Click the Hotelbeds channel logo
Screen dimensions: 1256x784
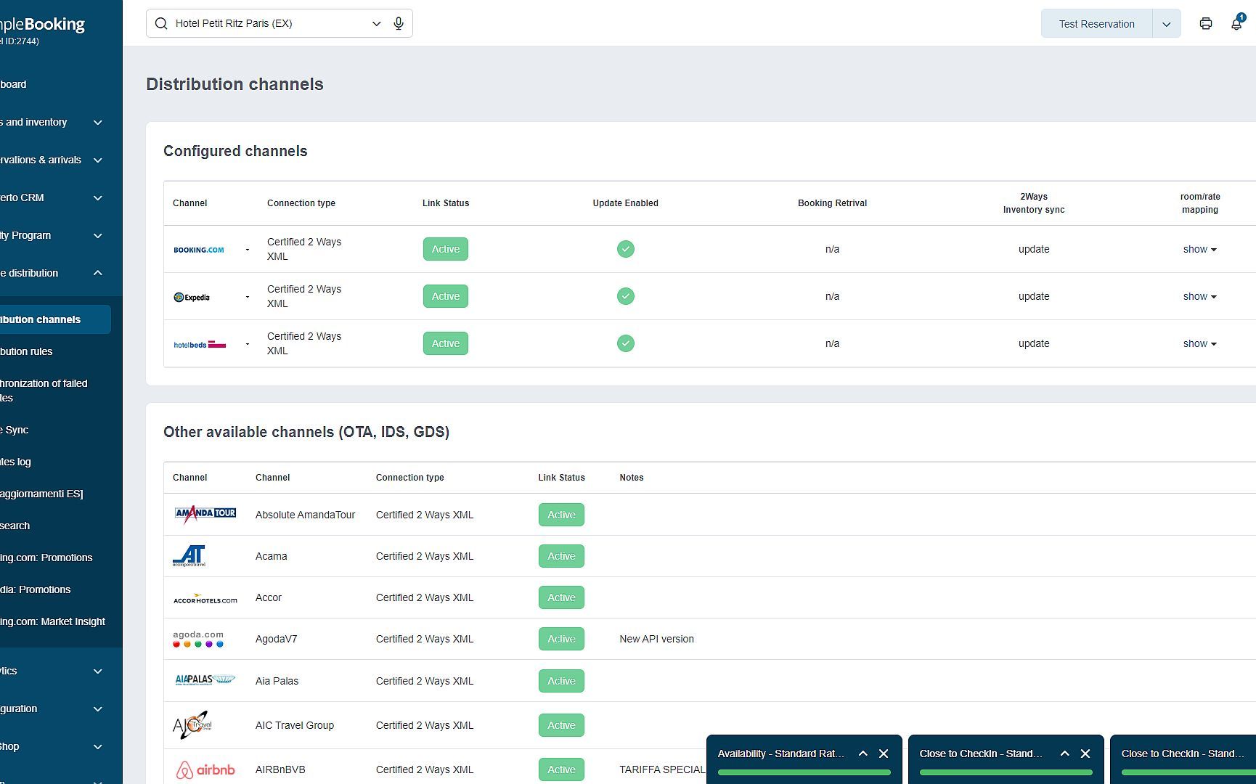click(x=200, y=344)
